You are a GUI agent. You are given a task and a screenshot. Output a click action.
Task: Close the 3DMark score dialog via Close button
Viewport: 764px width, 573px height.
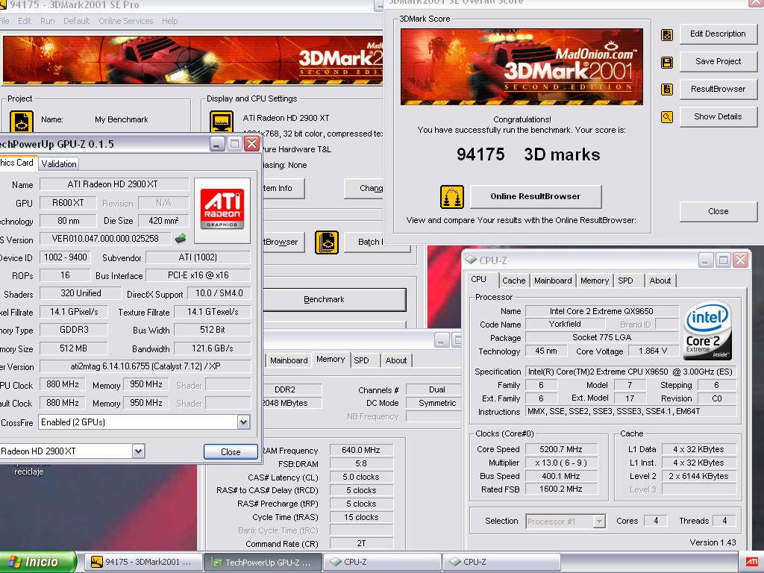coord(718,211)
